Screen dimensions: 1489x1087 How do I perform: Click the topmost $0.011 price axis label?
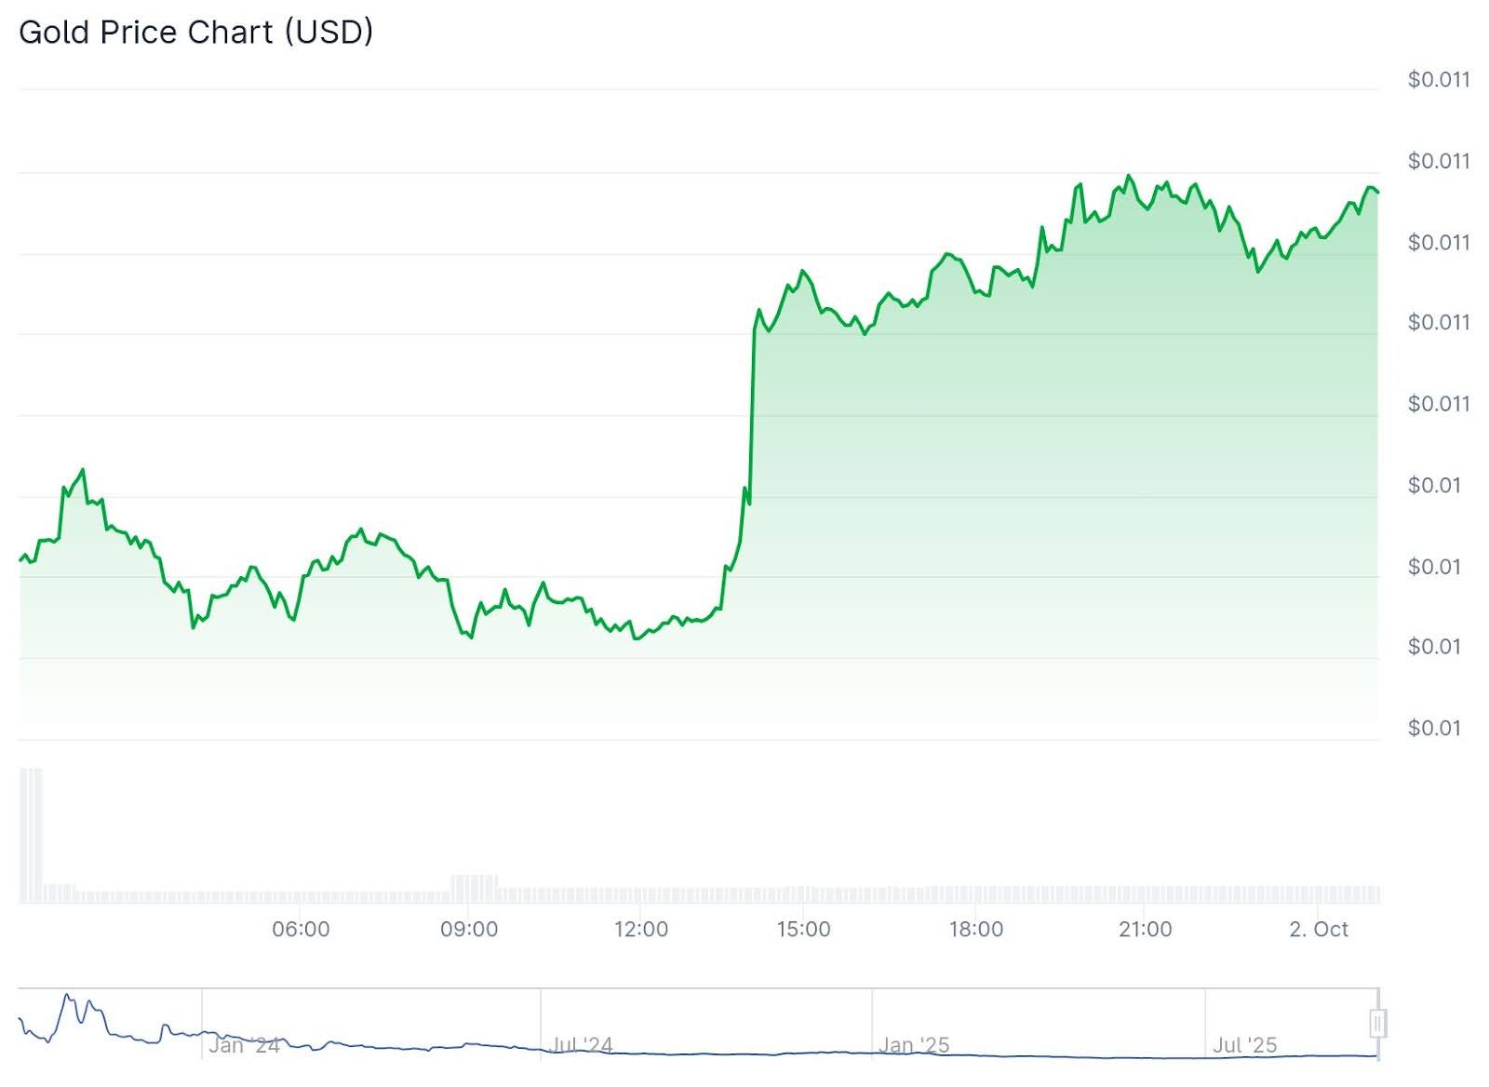tap(1439, 79)
